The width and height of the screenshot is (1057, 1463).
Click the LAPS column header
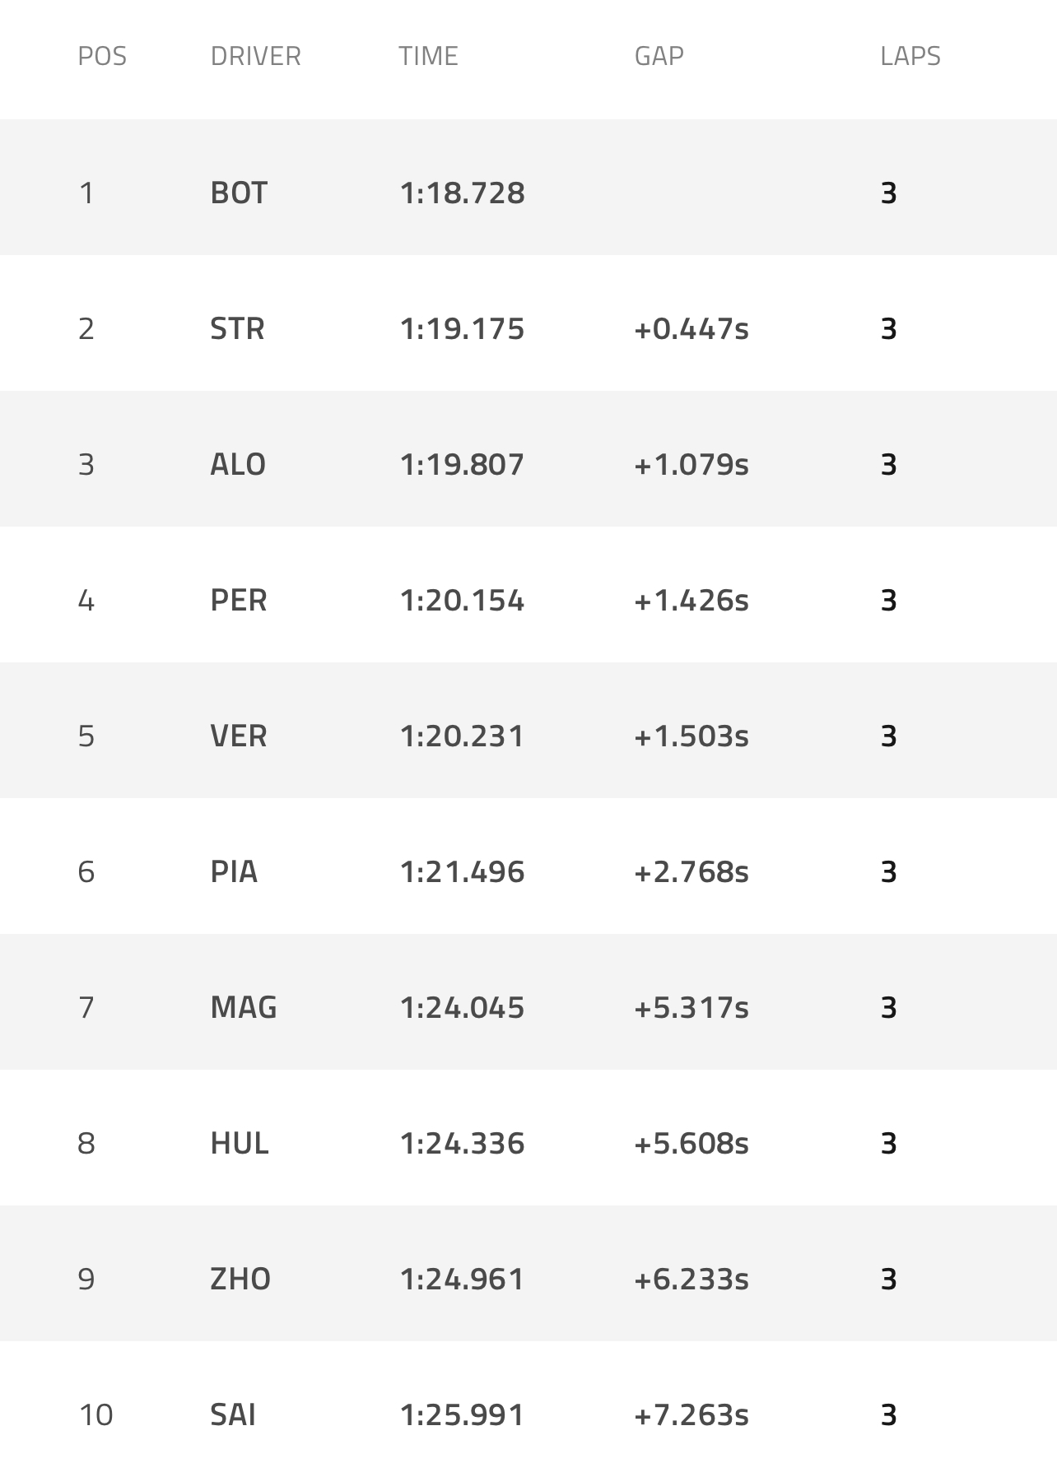pyautogui.click(x=910, y=56)
